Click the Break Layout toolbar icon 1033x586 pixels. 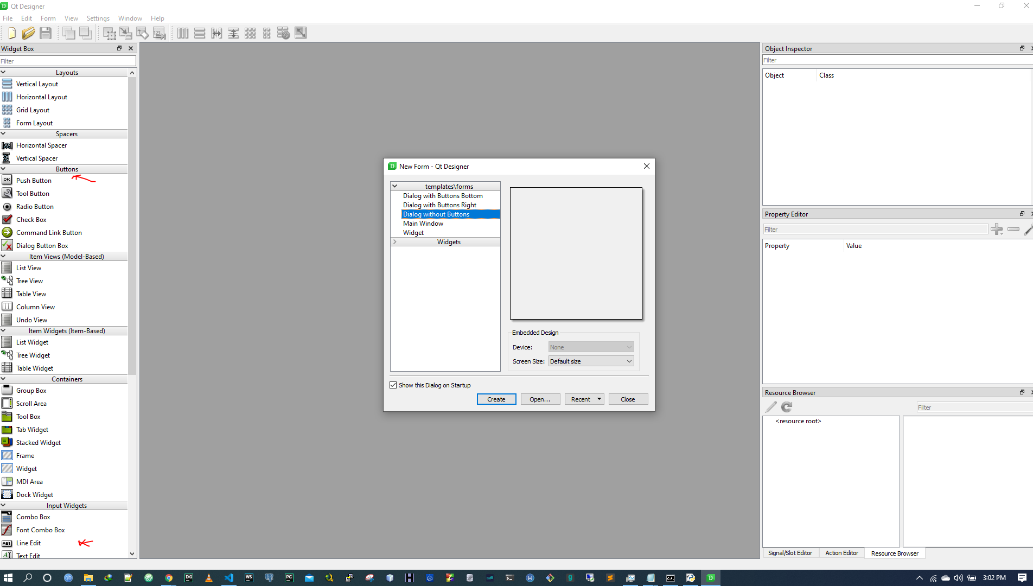click(284, 33)
